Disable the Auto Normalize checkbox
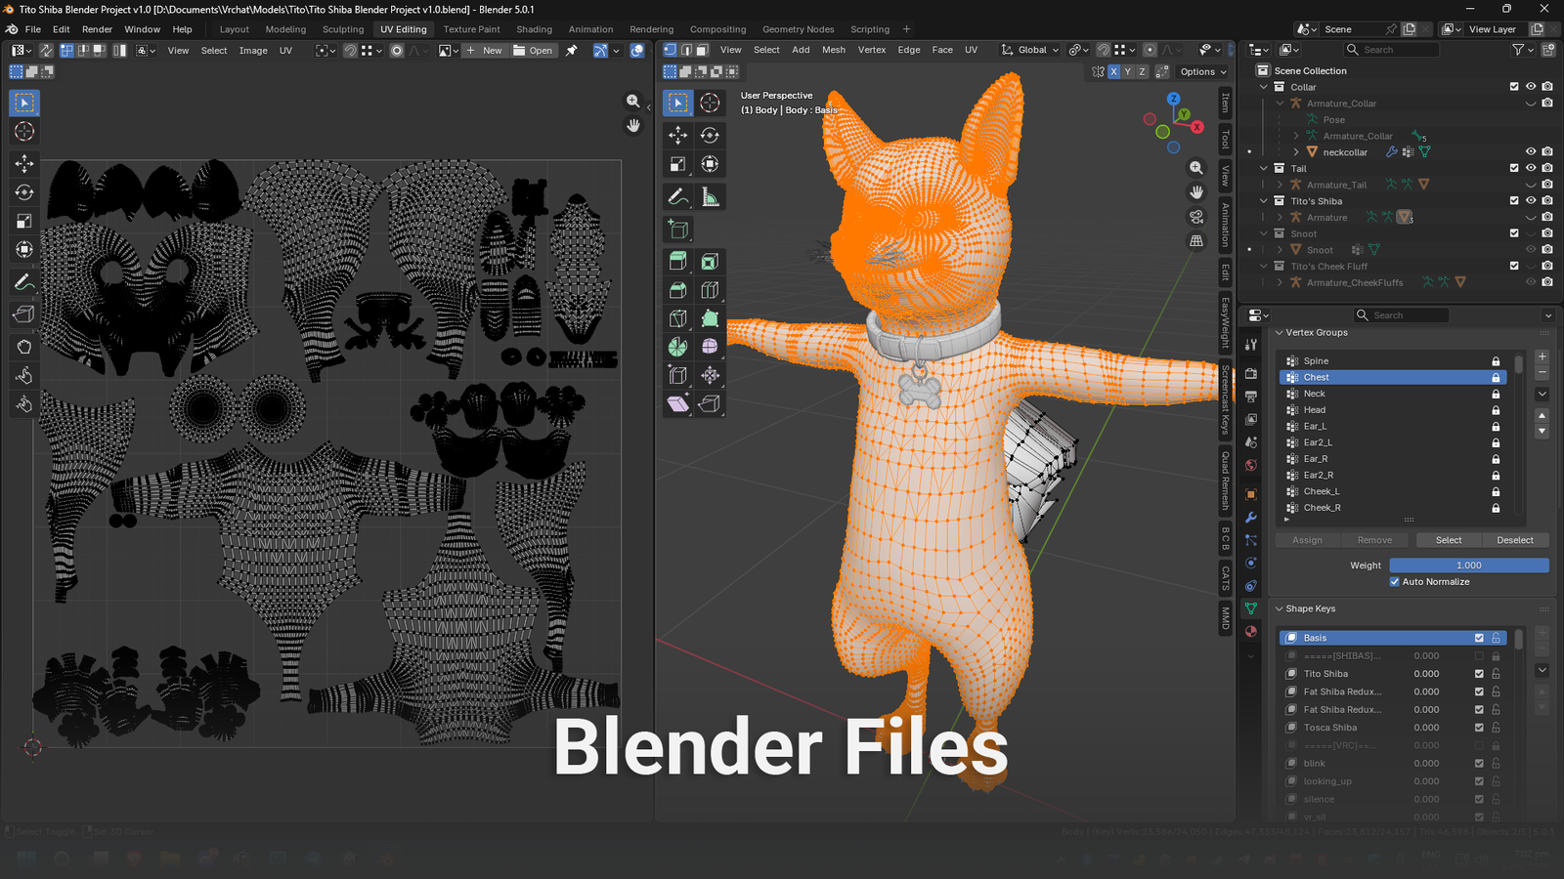1564x879 pixels. point(1395,581)
